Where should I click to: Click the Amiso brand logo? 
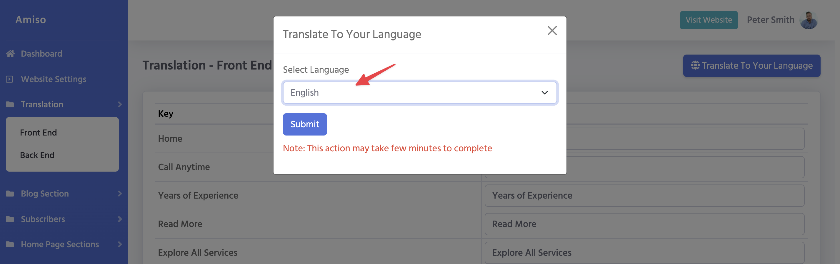pyautogui.click(x=31, y=20)
